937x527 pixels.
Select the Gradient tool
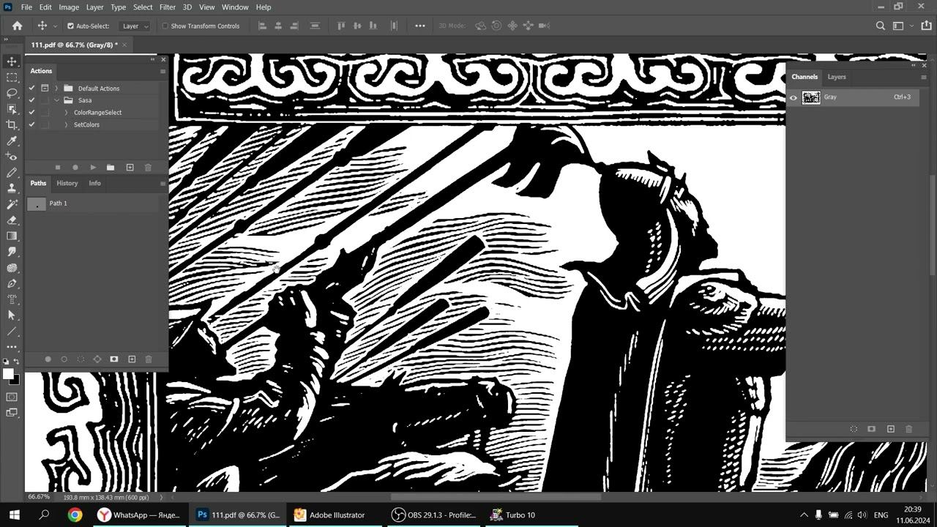[12, 236]
